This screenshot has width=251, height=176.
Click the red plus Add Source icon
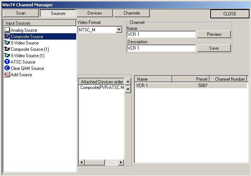tap(7, 74)
